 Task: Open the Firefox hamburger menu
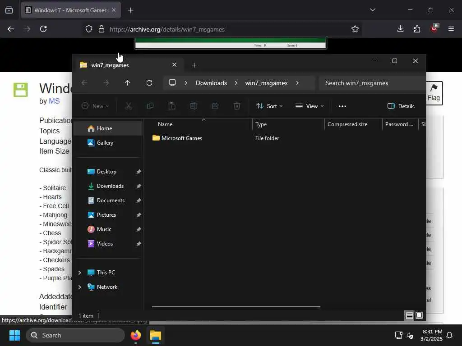click(x=451, y=29)
